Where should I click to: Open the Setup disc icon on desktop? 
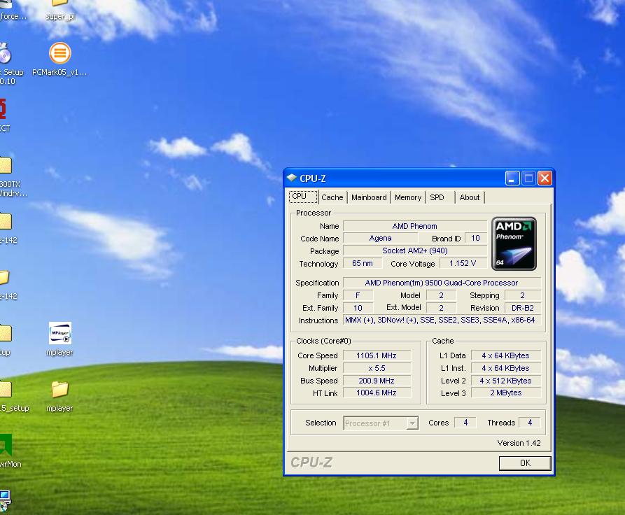click(5, 53)
